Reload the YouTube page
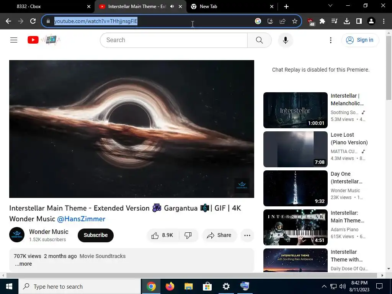Viewport: 392px width, 294px height. pos(33,21)
